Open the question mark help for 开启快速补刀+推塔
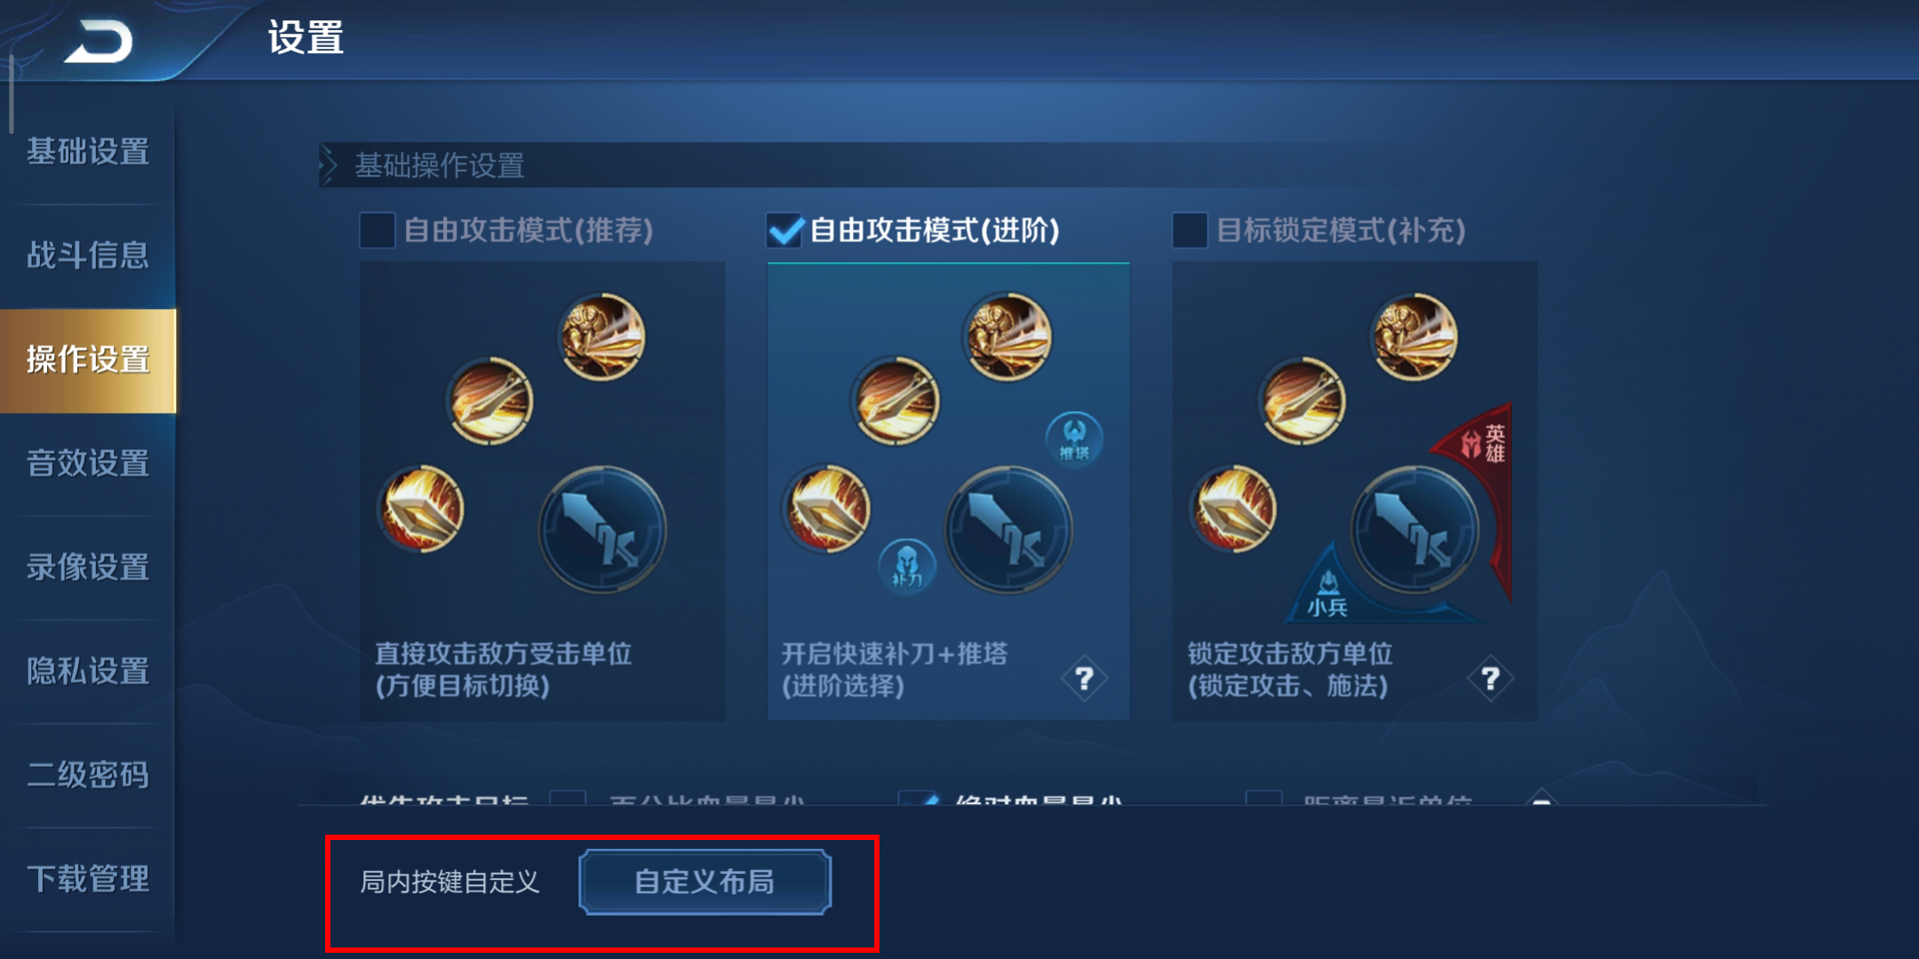Image resolution: width=1919 pixels, height=959 pixels. click(1084, 679)
